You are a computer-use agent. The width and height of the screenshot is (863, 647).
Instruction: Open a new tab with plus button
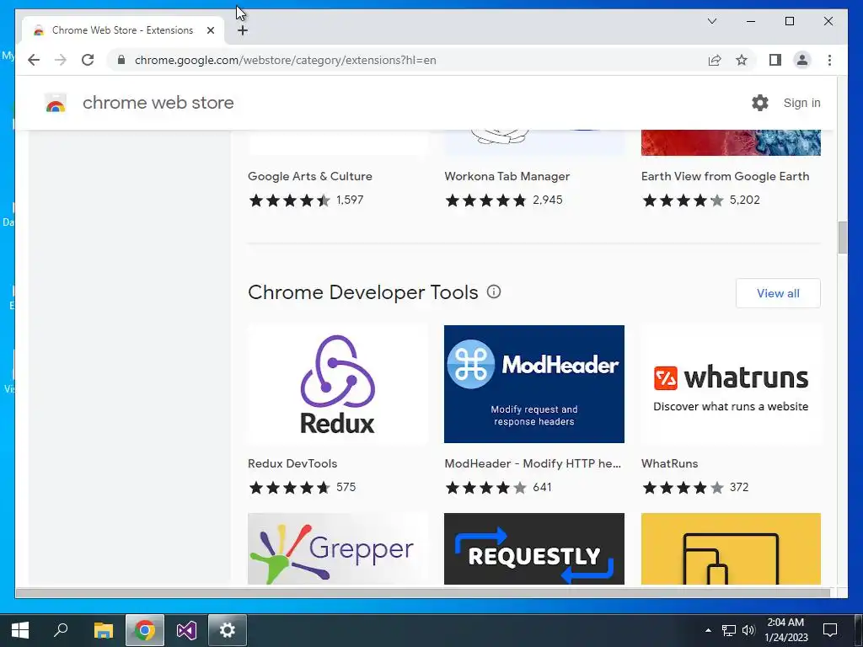243,30
